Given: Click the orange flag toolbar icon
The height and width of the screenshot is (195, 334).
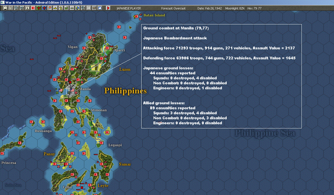Looking at the screenshot, I should [x=50, y=8].
